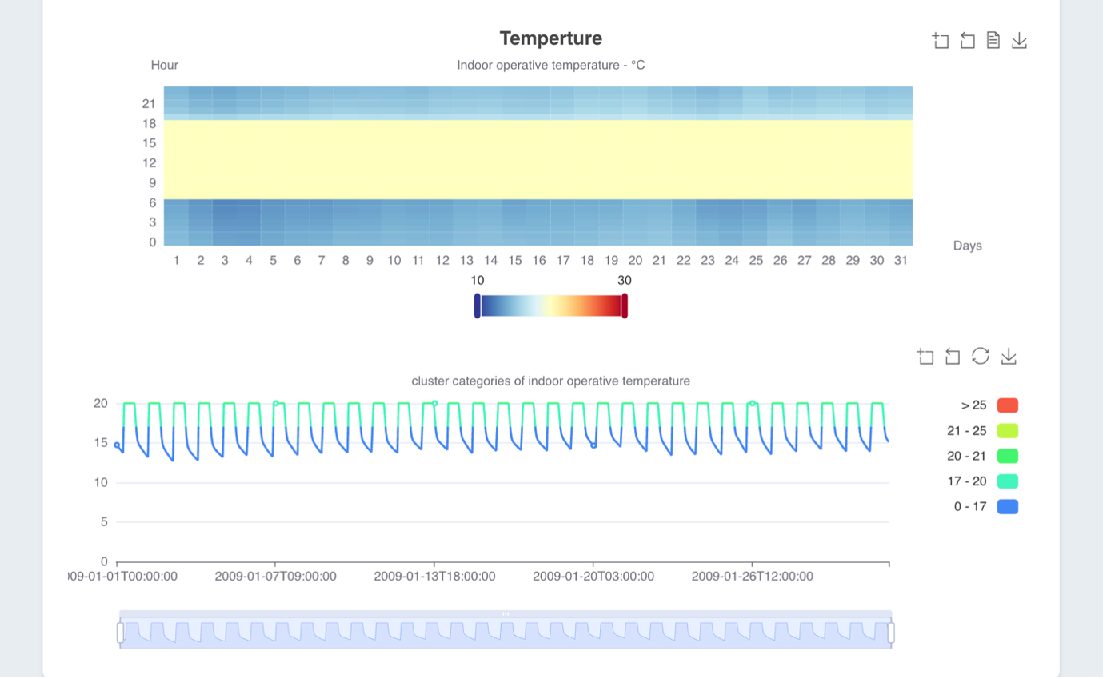
Task: Click the color scale maximum handle at 30
Action: (x=625, y=306)
